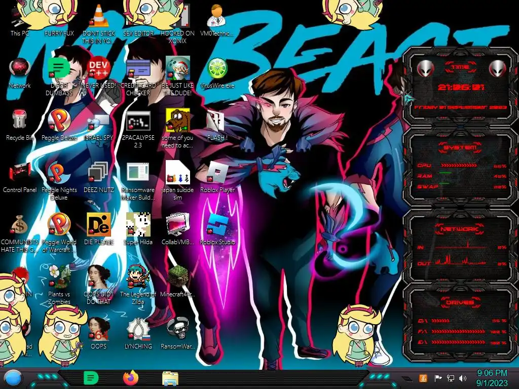Open the Action Center flag tray icon
This screenshot has height=389, width=519.
coord(438,378)
